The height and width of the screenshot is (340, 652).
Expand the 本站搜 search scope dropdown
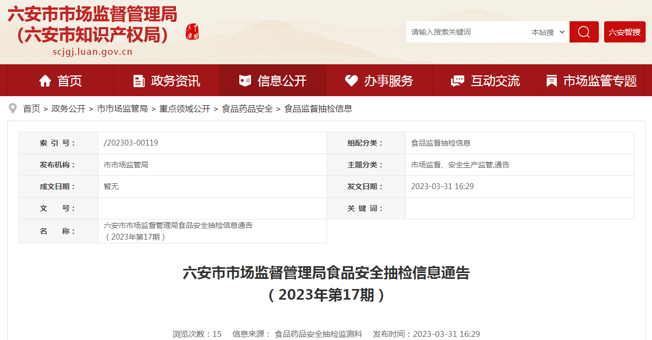click(548, 32)
